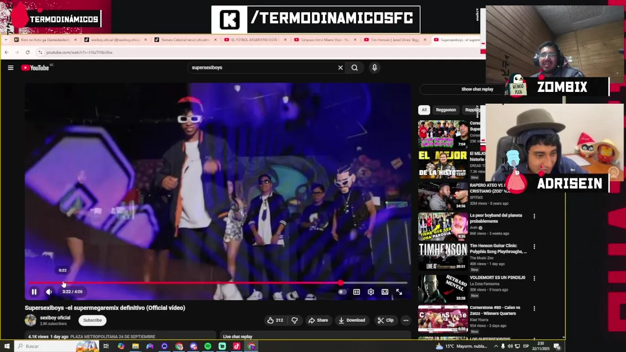Go to YouTube home via logo
This screenshot has width=626, height=352.
pos(36,68)
